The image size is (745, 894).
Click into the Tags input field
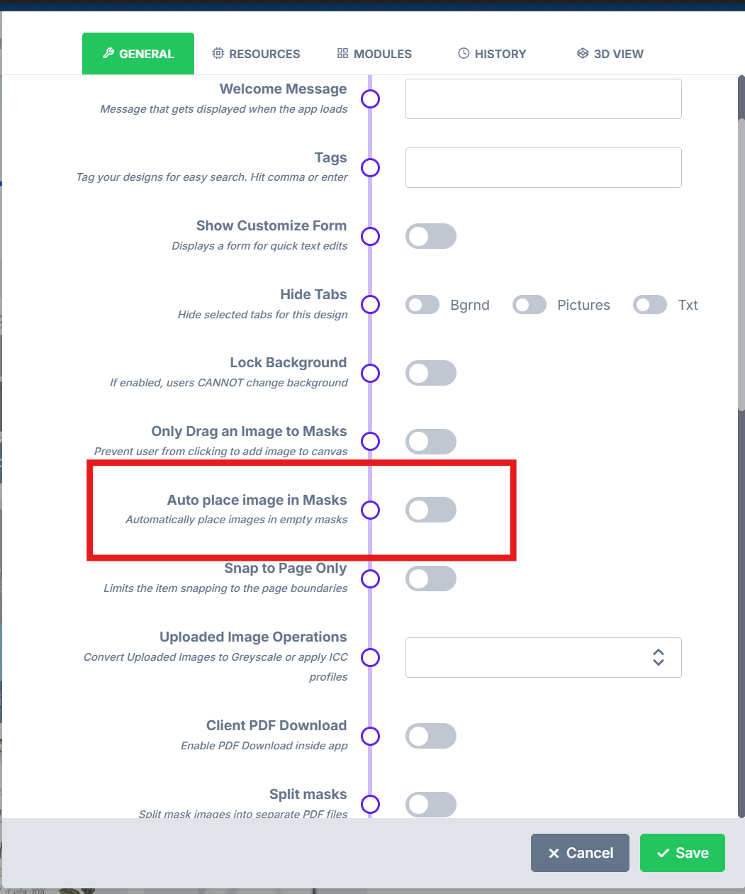[544, 167]
